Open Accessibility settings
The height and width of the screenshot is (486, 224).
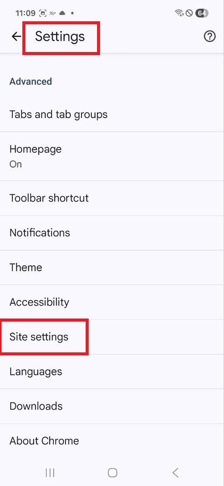click(112, 302)
